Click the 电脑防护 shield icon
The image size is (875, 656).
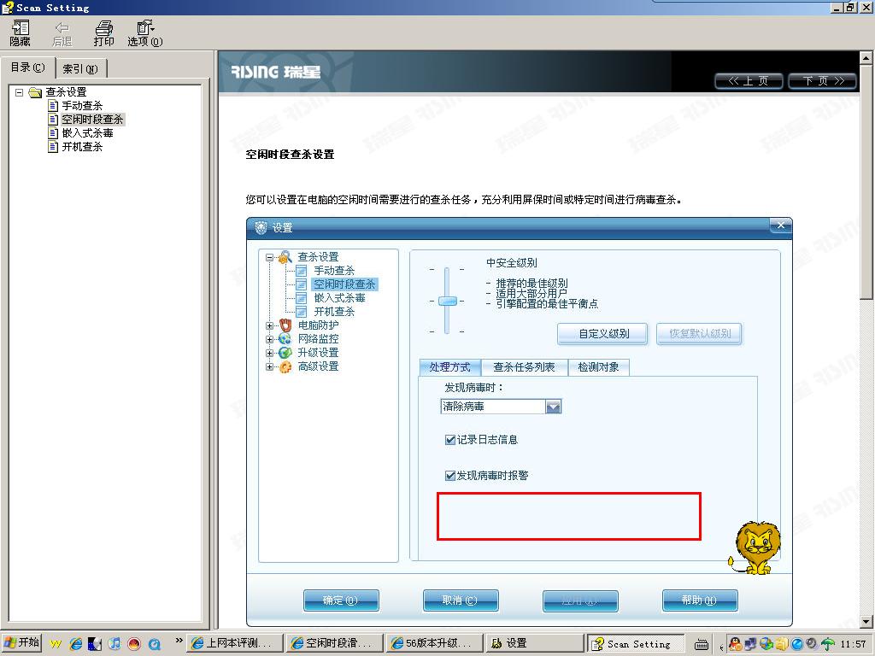(x=285, y=325)
